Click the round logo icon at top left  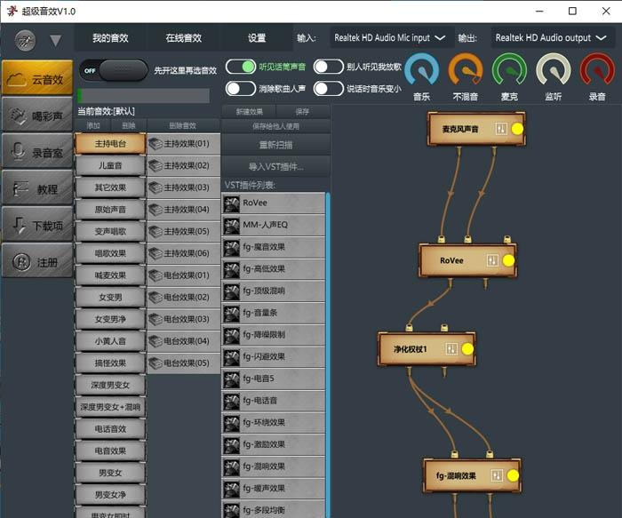pyautogui.click(x=26, y=40)
